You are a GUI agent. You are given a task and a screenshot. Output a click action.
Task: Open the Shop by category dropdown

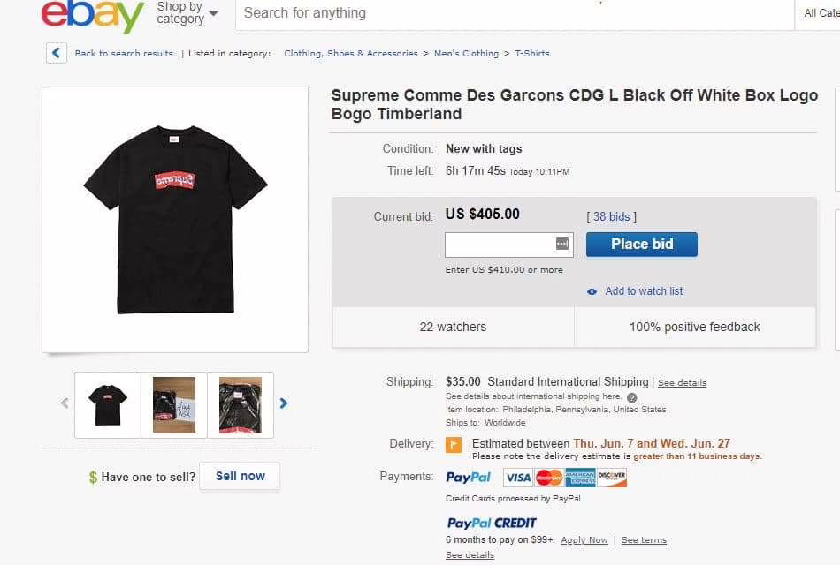(x=187, y=13)
